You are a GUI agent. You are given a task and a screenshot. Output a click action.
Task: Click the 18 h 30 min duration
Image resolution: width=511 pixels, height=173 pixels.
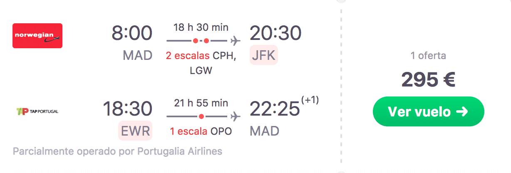click(201, 27)
